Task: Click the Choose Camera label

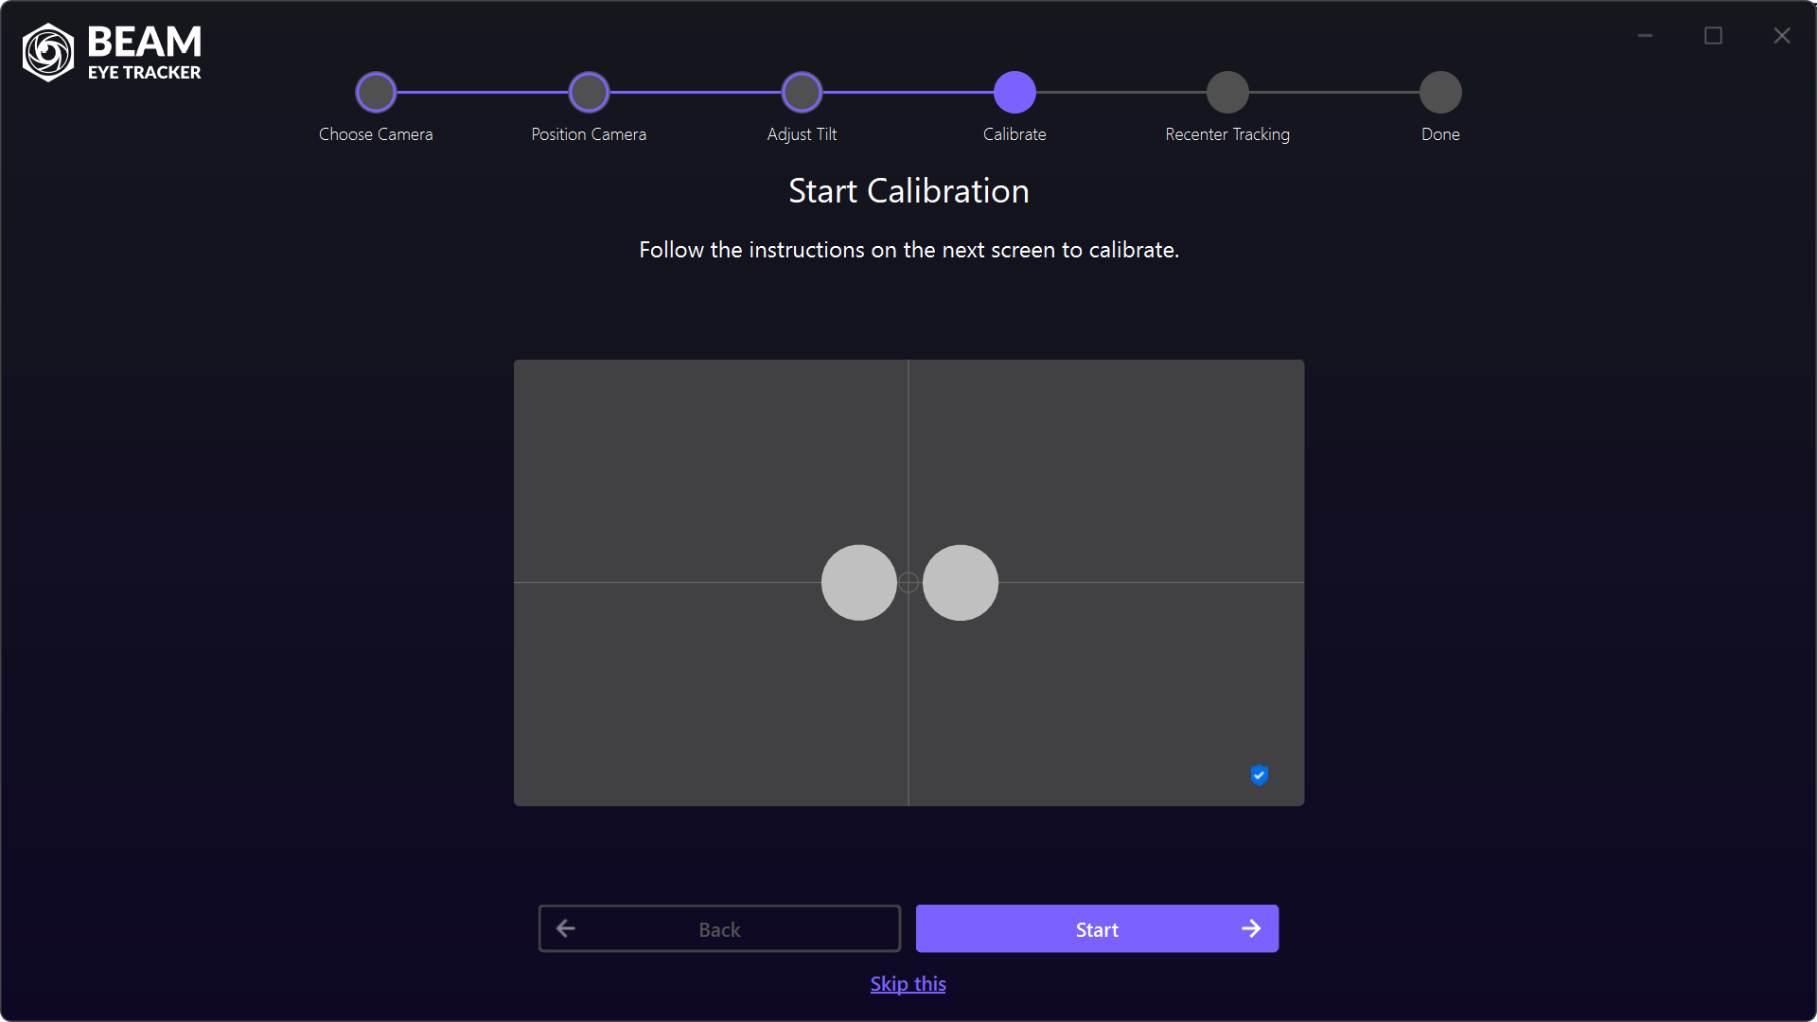Action: tap(376, 134)
